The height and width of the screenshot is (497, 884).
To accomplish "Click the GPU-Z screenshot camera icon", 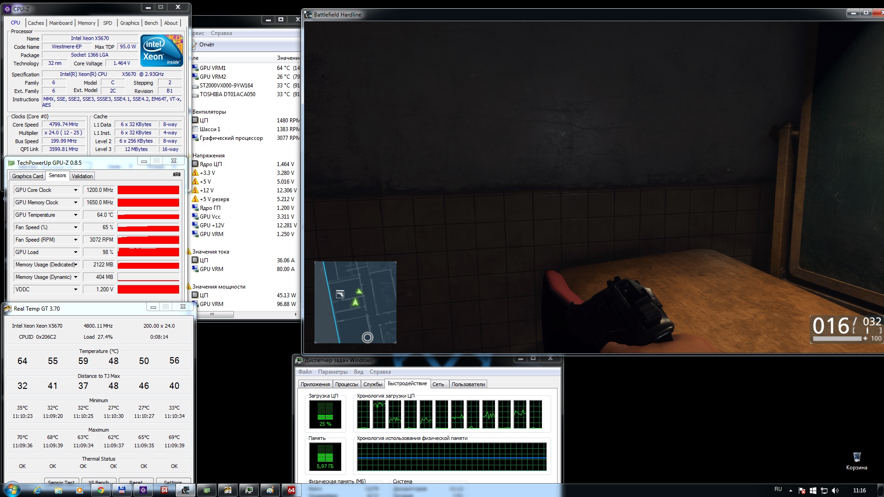I will pos(176,174).
